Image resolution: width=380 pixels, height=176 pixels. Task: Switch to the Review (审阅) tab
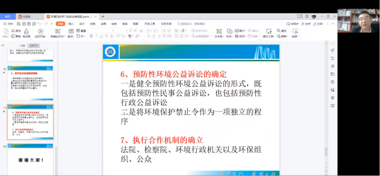pyautogui.click(x=125, y=24)
